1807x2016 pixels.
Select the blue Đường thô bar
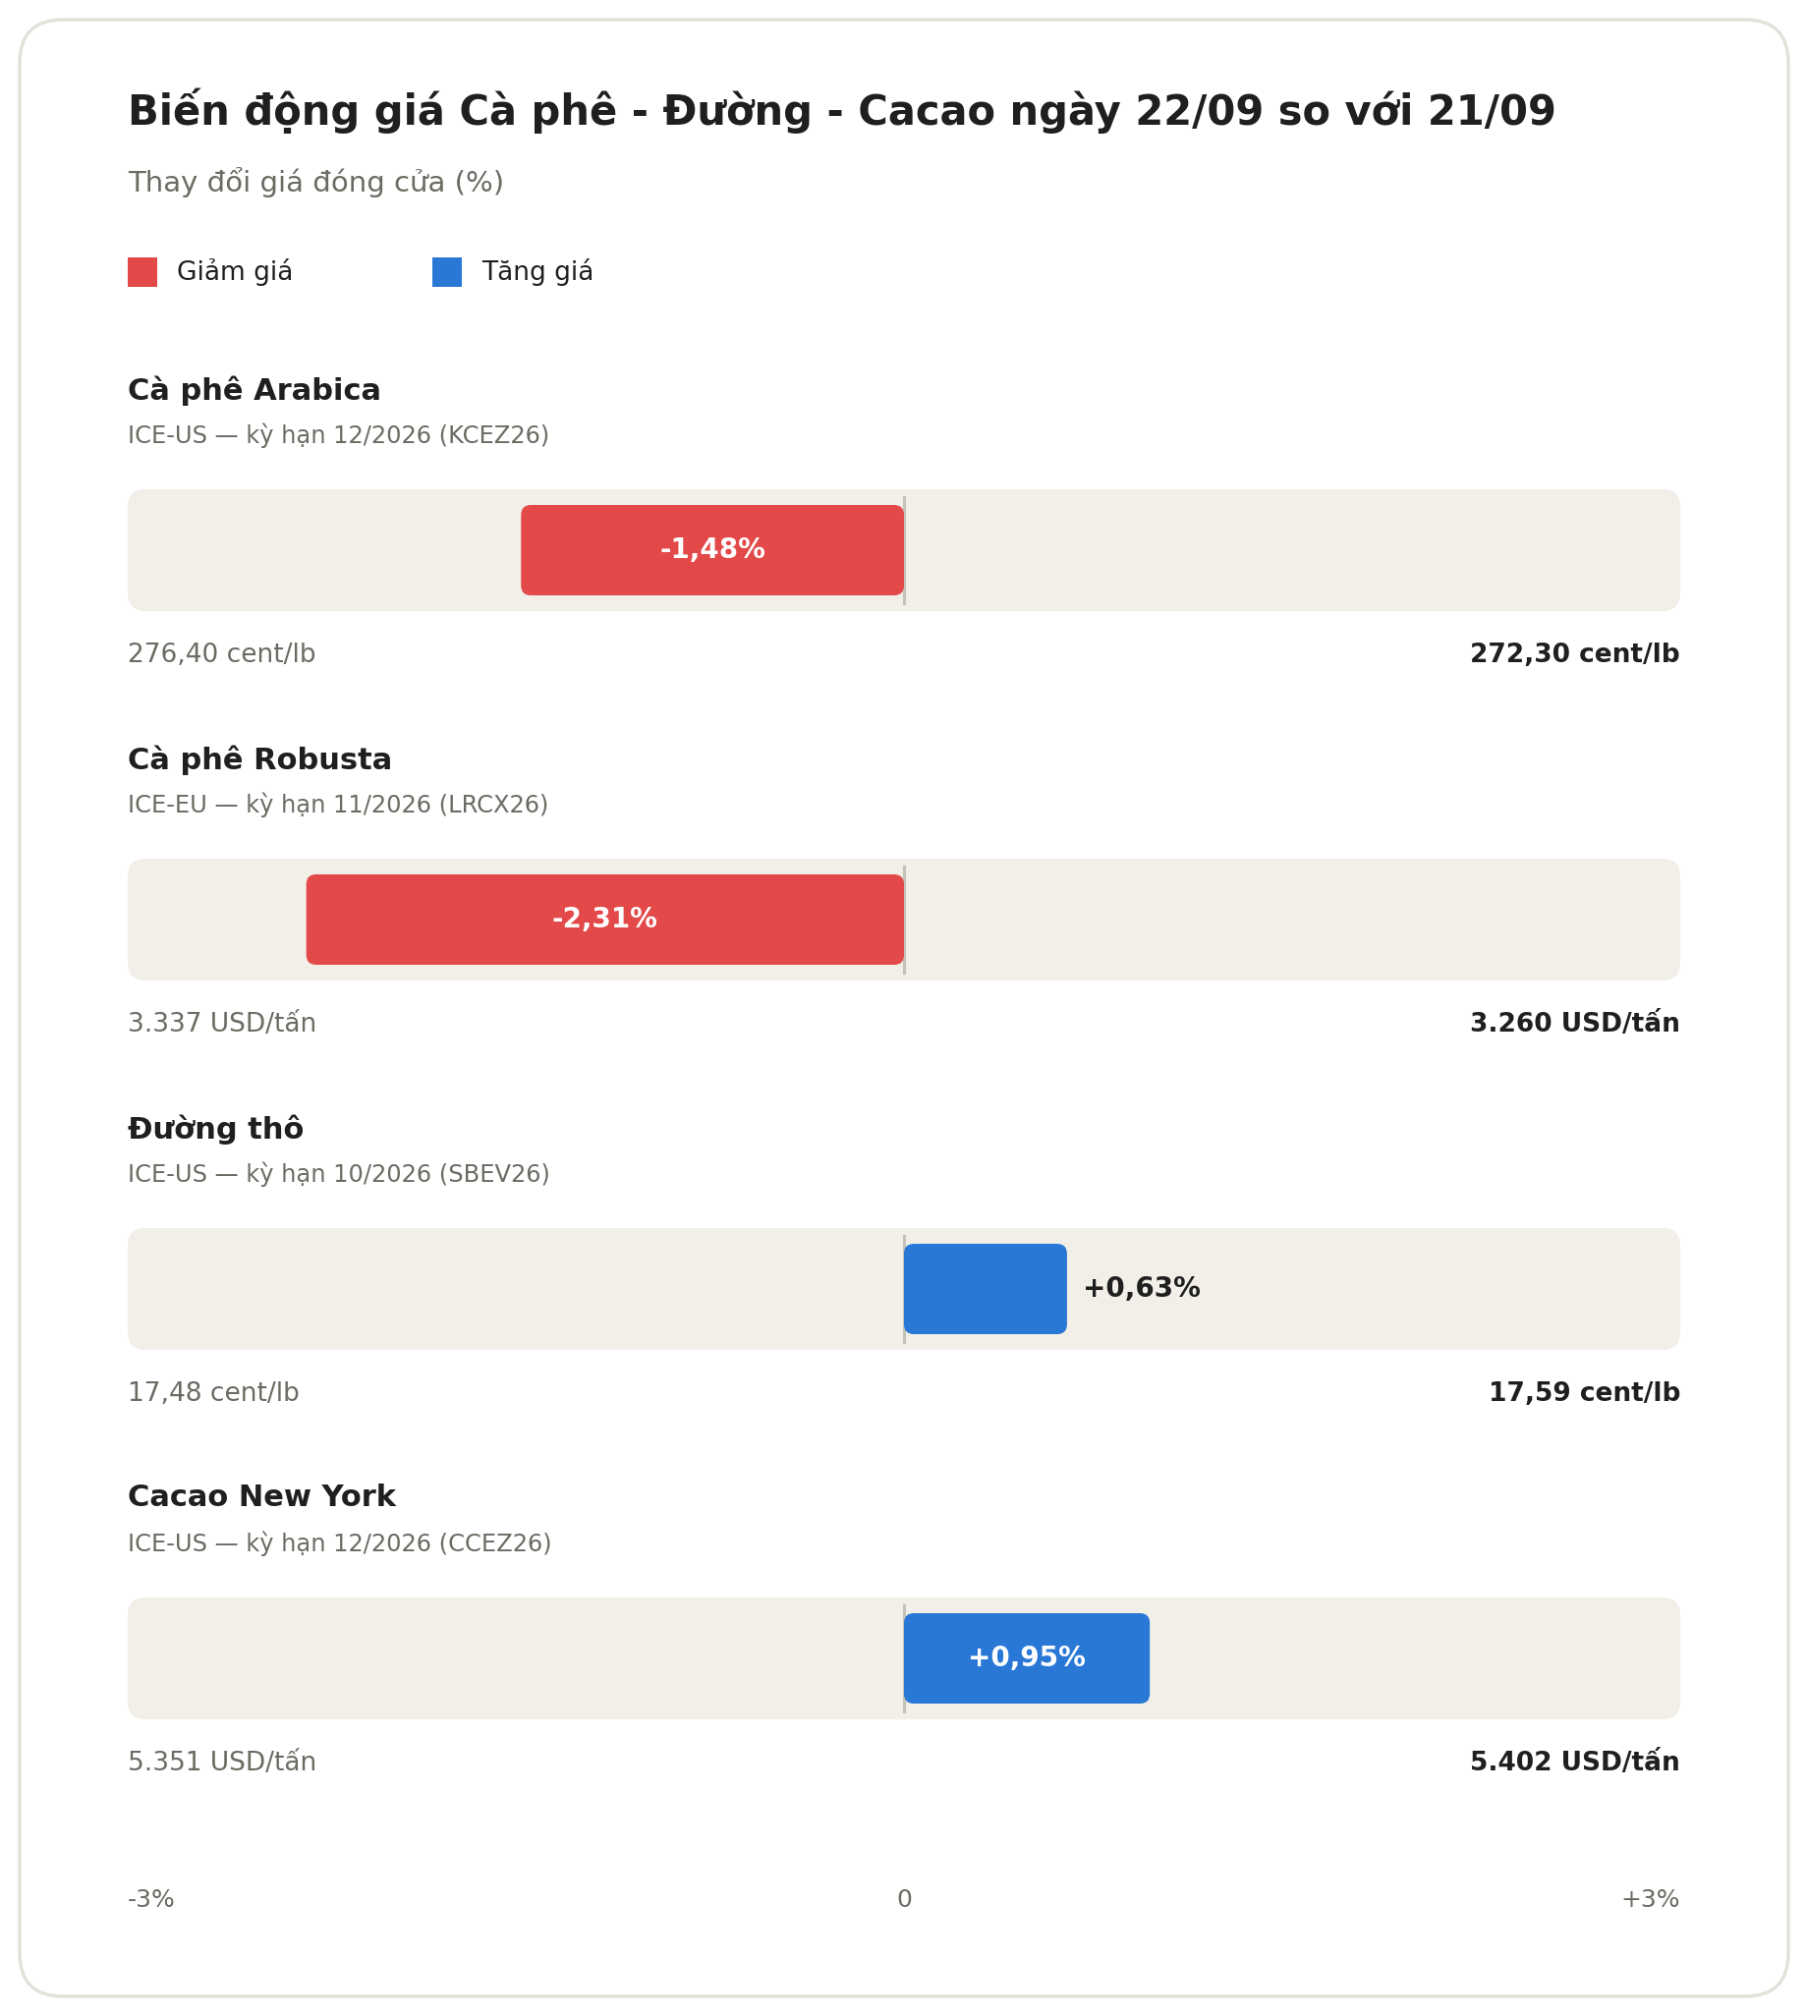986,1288
